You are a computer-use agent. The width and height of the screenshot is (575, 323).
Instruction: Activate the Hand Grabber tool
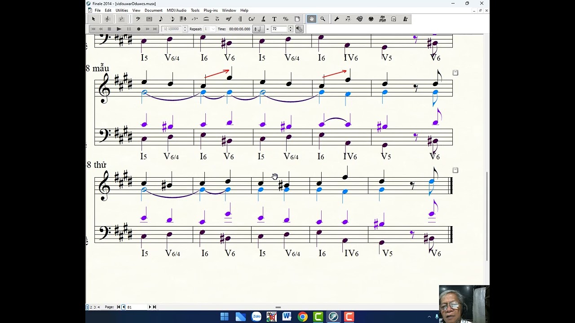(x=311, y=19)
